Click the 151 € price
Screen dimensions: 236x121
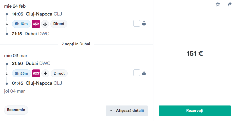pos(195,53)
